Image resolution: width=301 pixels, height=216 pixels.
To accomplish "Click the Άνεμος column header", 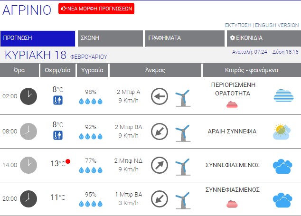I will point(155,70).
